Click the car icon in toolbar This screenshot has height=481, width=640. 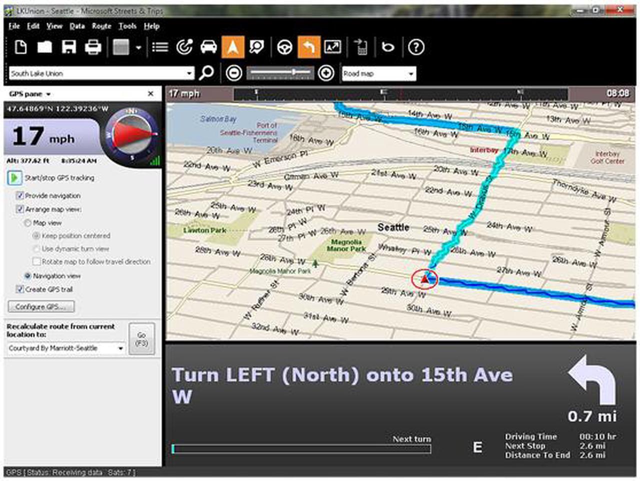[x=208, y=47]
